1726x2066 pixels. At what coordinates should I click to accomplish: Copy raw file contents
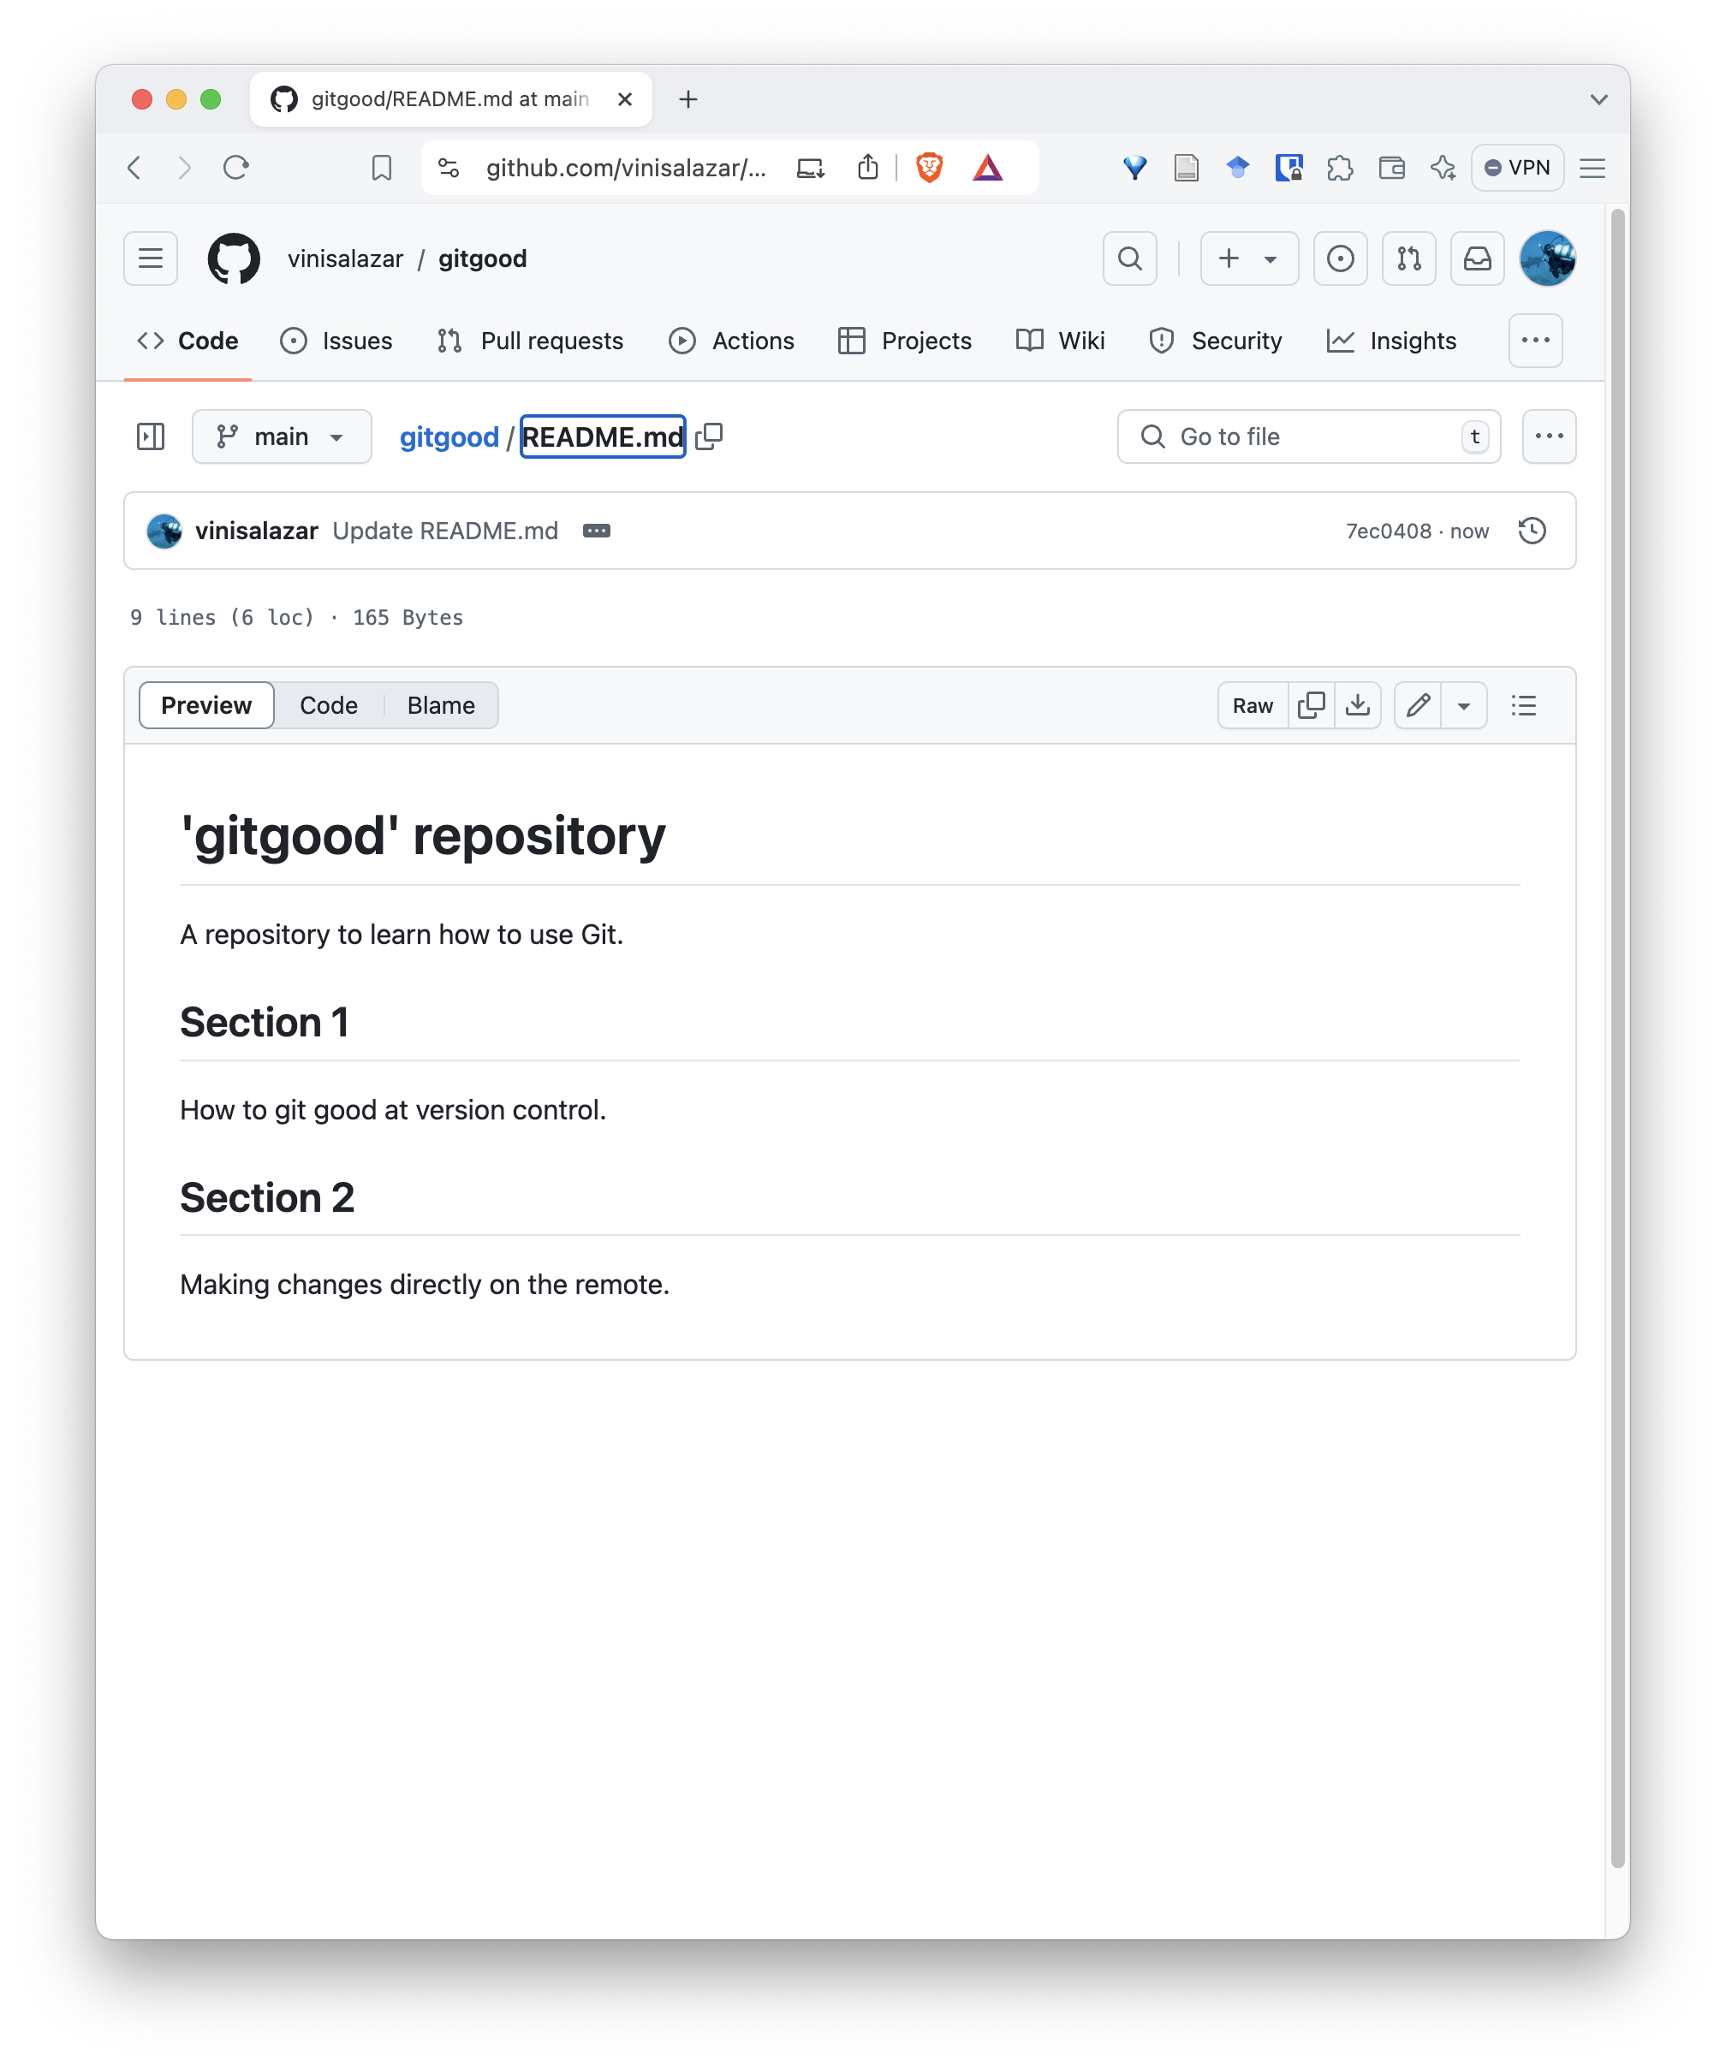click(x=1311, y=705)
